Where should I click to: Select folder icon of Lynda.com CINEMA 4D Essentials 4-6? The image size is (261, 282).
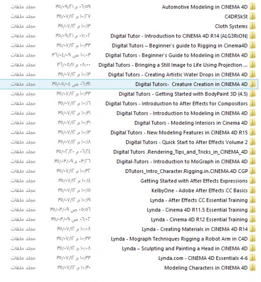(x=253, y=258)
